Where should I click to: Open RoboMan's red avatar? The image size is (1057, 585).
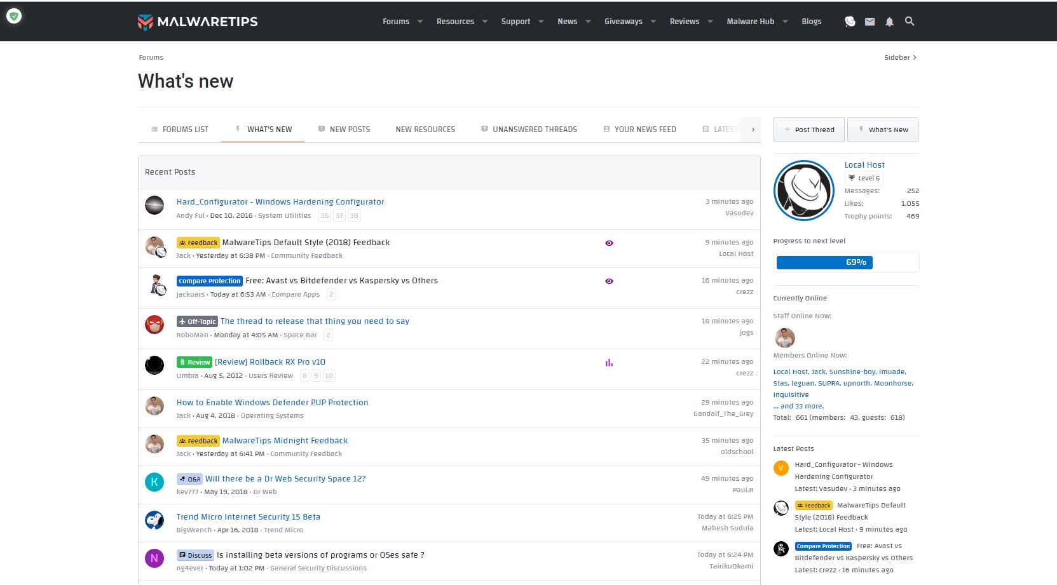154,325
